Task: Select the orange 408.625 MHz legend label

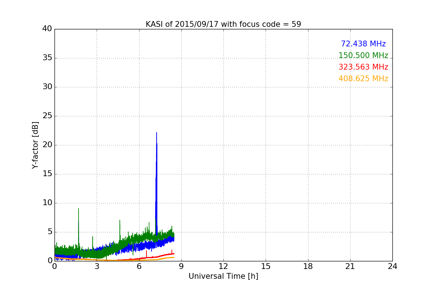Action: (363, 79)
